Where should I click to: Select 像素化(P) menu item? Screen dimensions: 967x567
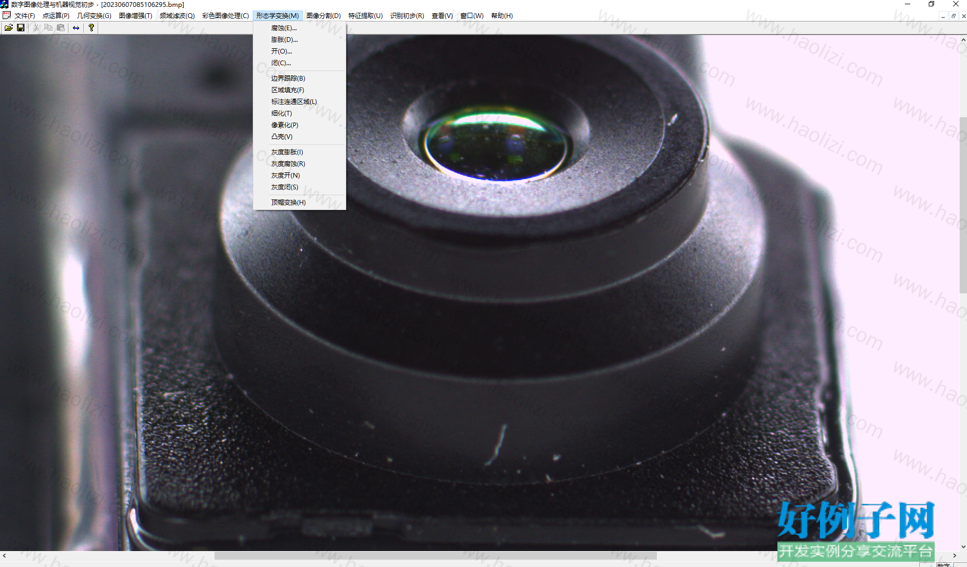click(299, 125)
